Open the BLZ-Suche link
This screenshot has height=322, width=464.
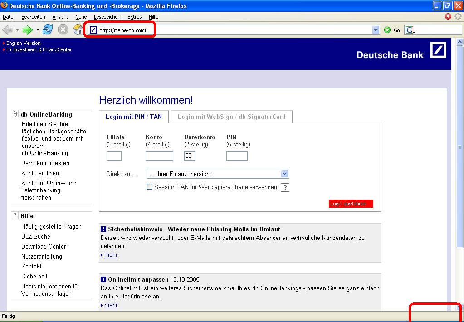pos(36,236)
